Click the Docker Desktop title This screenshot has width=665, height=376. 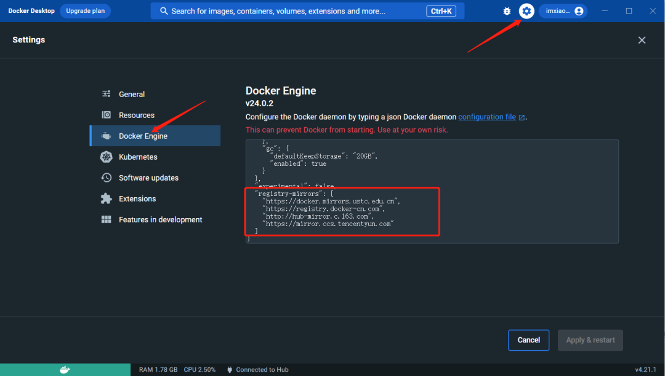pos(31,11)
